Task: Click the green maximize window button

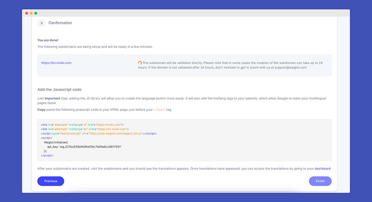Action: (x=36, y=13)
